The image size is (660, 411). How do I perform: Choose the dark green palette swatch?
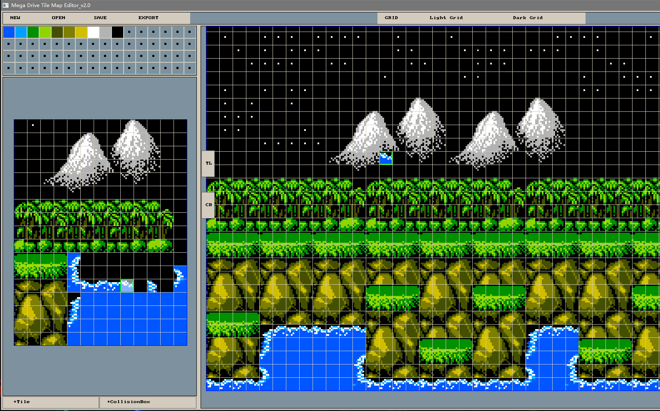click(x=33, y=32)
